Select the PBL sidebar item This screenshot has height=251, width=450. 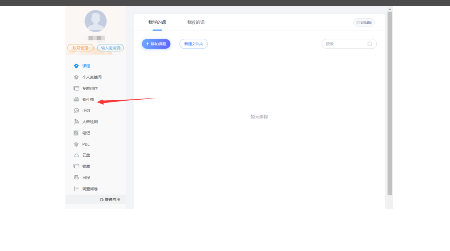point(85,144)
